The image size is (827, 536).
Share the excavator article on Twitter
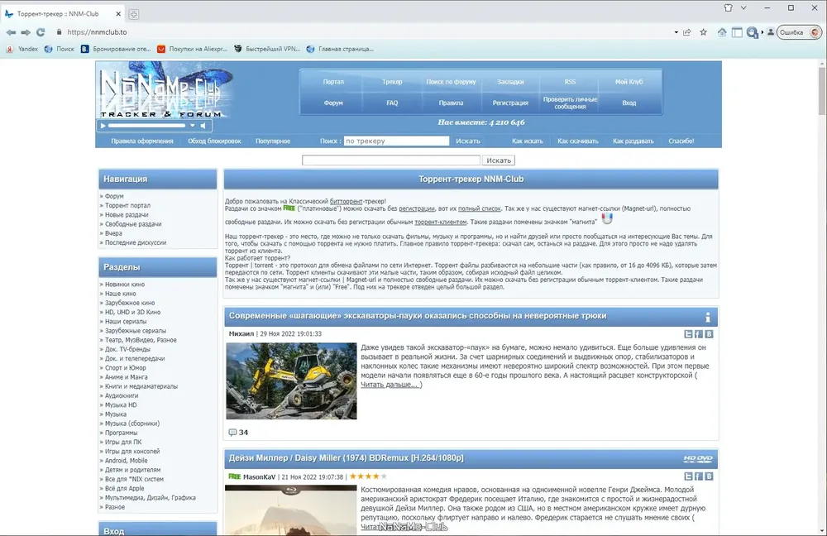point(688,334)
